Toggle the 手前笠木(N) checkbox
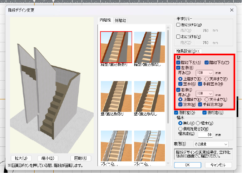 pyautogui.click(x=200, y=104)
